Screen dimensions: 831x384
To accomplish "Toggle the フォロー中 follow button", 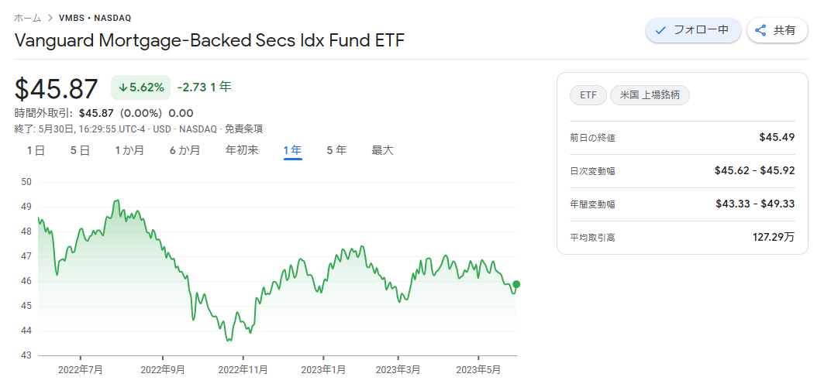I will coord(693,30).
